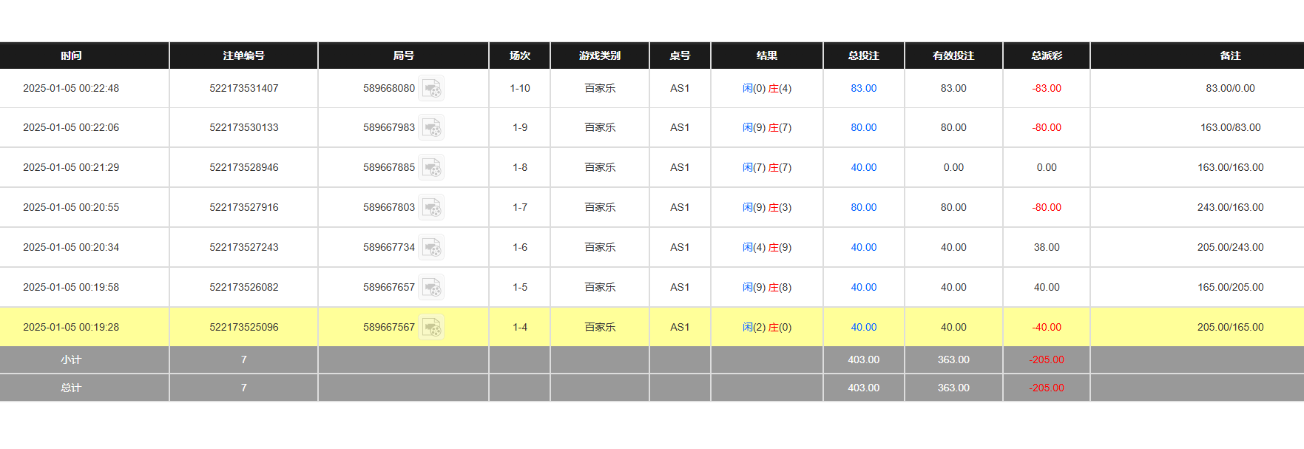Click the 小计 subtotal row label
This screenshot has width=1304, height=449.
click(x=71, y=360)
